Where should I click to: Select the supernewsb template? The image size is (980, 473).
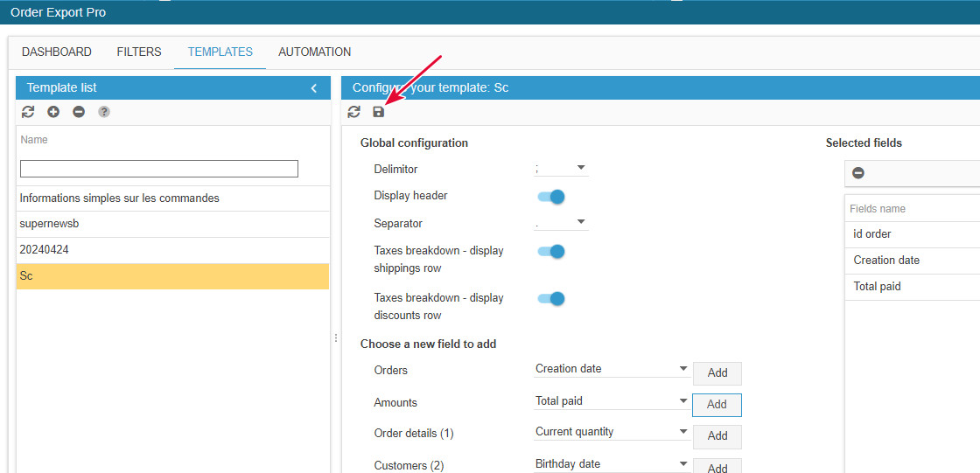(172, 224)
